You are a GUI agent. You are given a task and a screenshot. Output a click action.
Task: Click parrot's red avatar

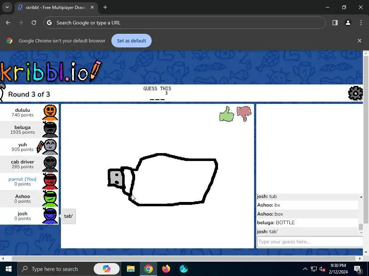tap(50, 181)
